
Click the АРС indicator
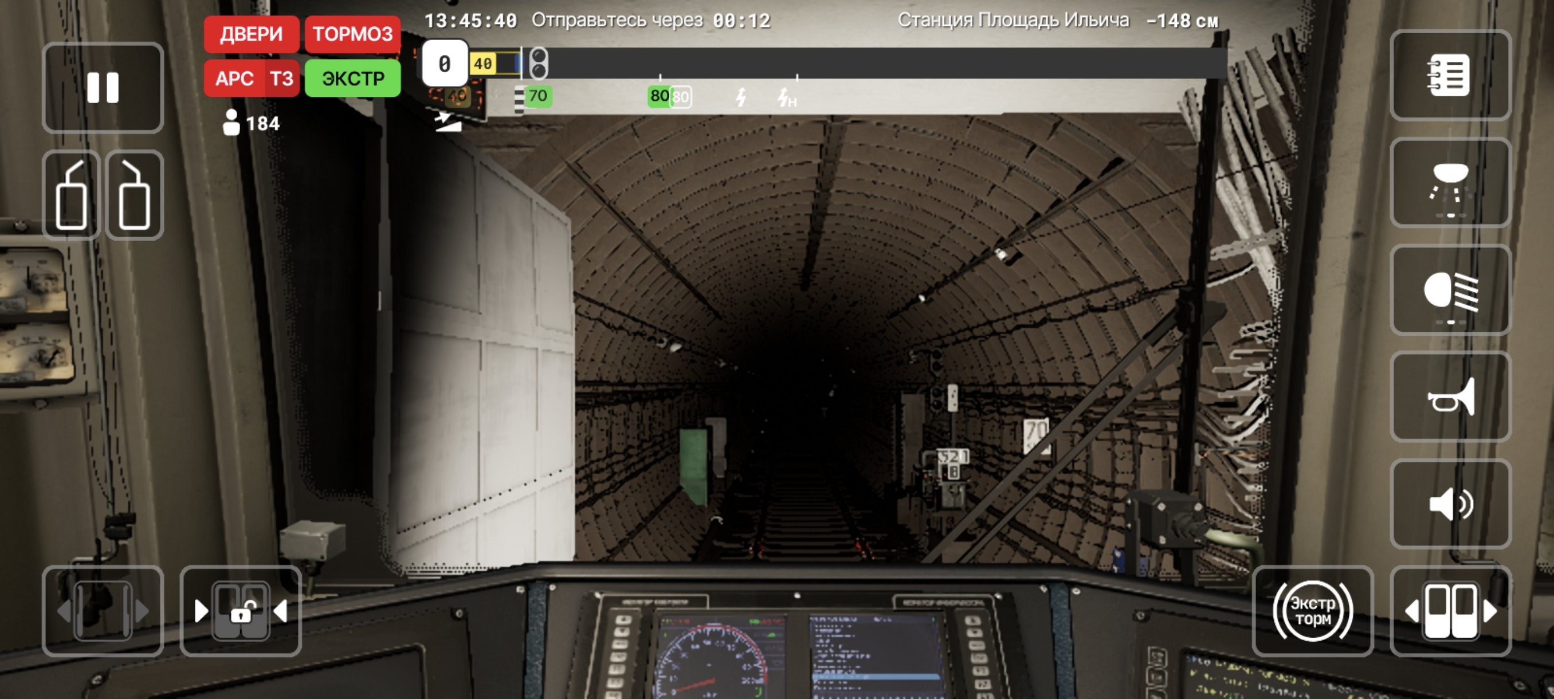click(x=234, y=78)
